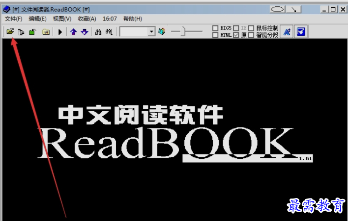Open the 文件(F) menu

14,19
